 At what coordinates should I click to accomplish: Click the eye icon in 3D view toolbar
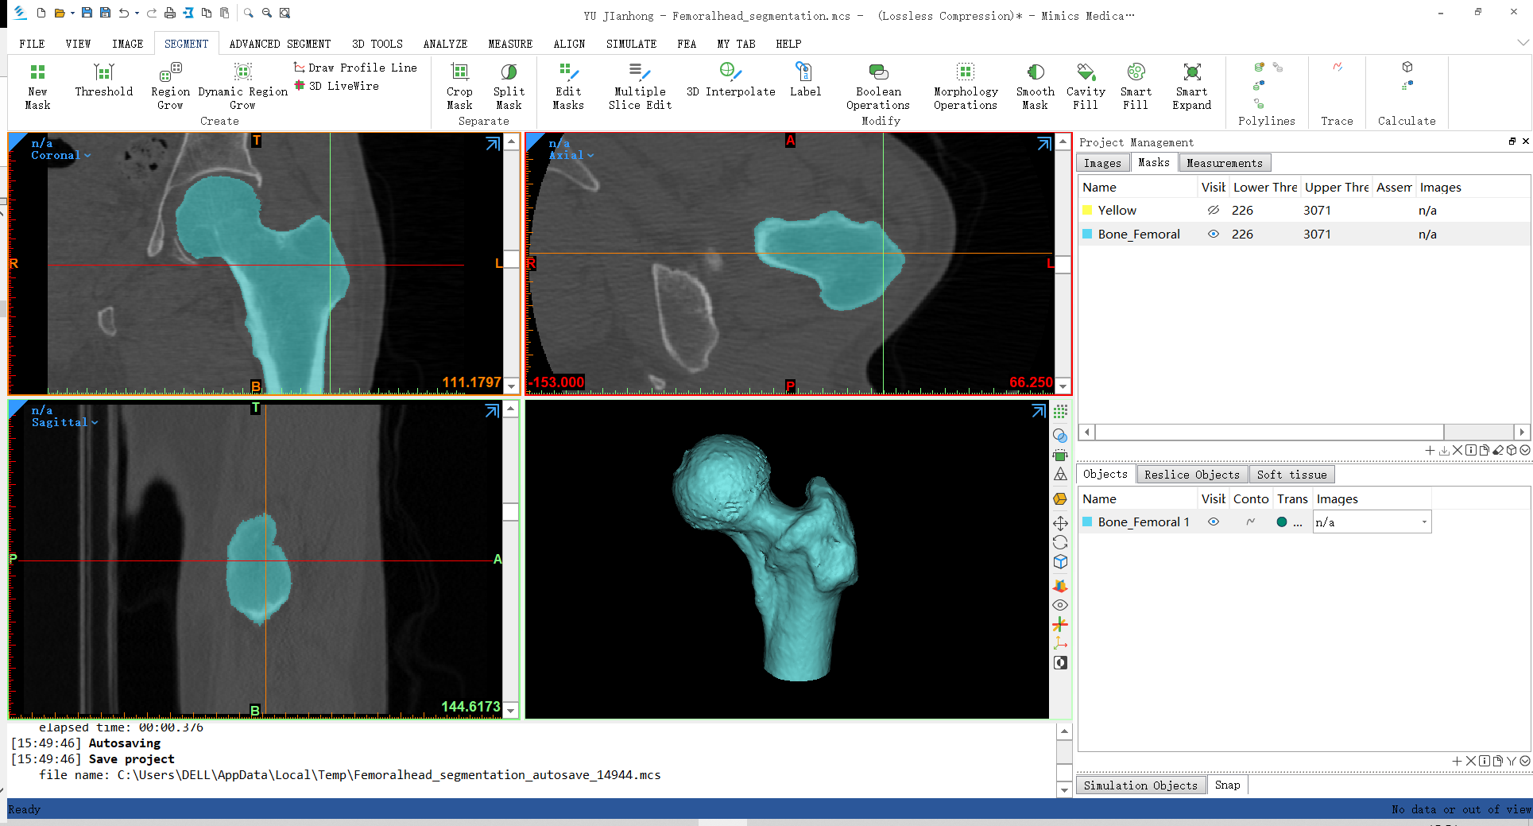[1060, 605]
